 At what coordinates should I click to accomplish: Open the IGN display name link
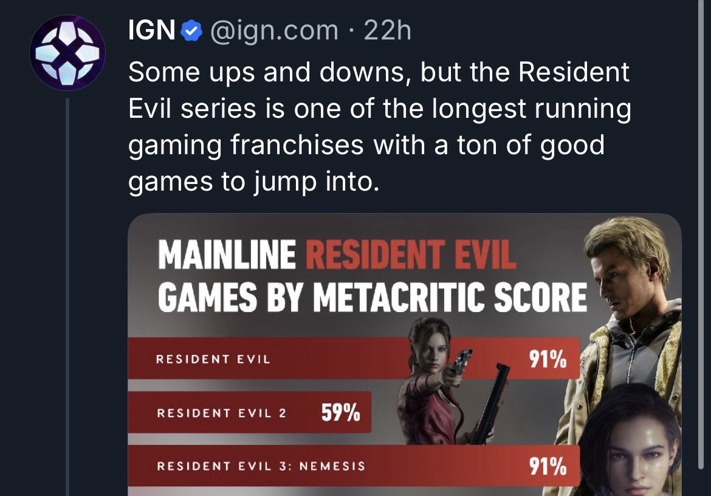151,30
